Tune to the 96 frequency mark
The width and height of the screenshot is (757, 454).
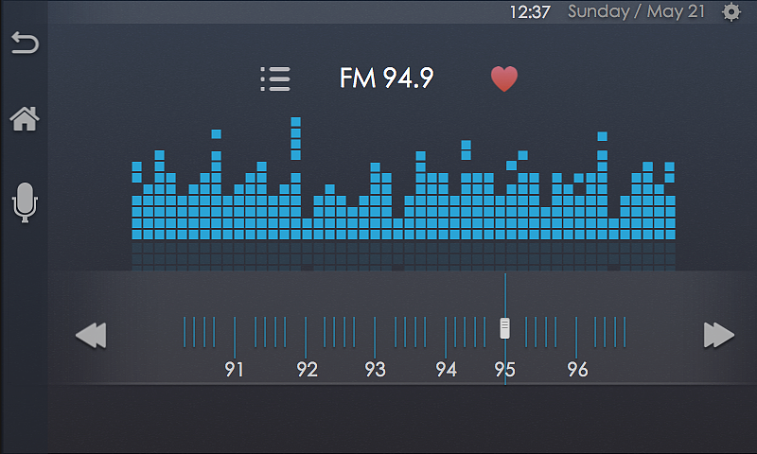(577, 370)
